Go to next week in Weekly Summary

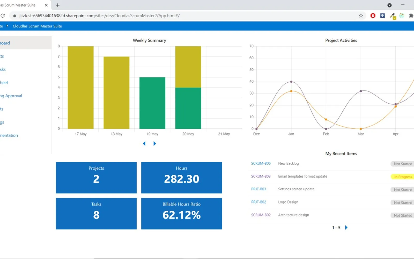coord(154,143)
